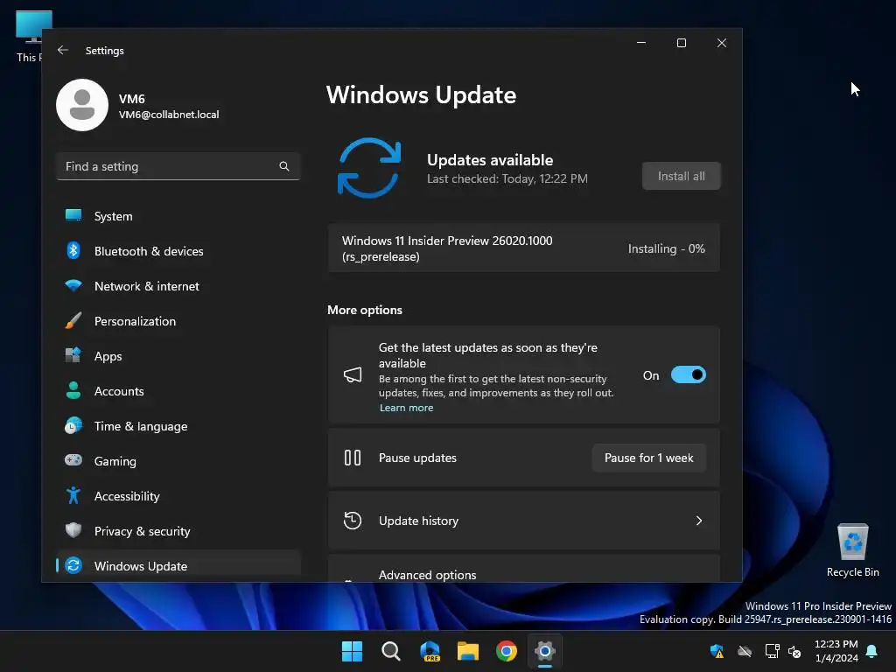This screenshot has height=672, width=896.
Task: Click the Personalization paintbrush icon
Action: (x=73, y=320)
